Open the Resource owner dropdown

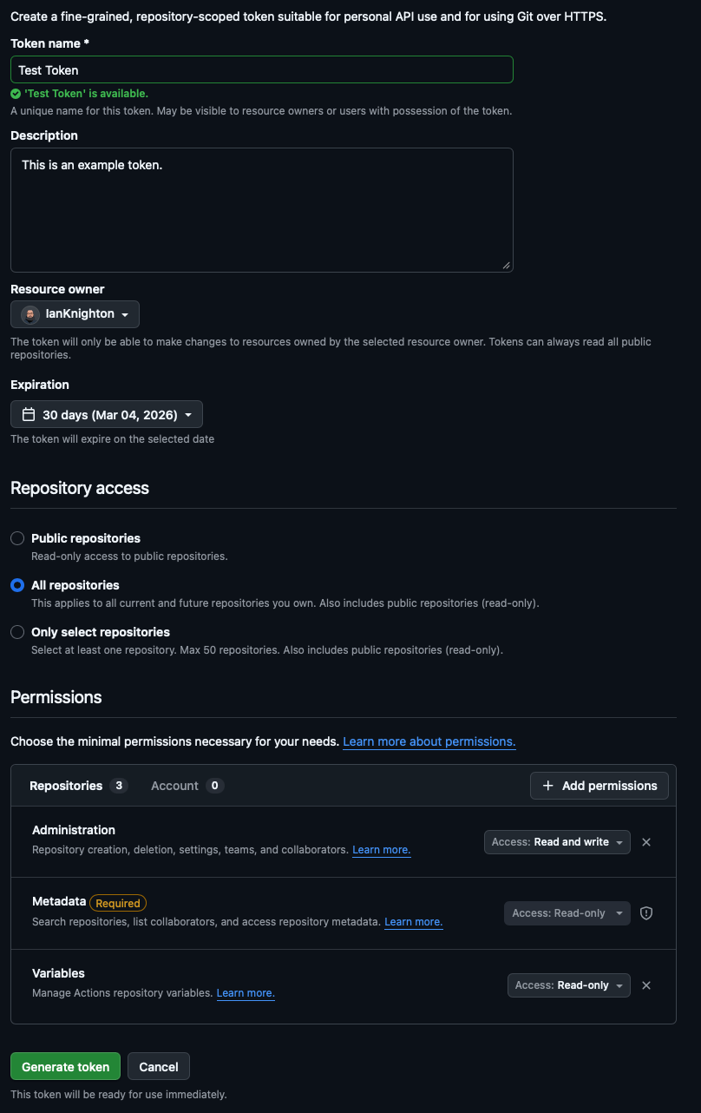click(x=75, y=314)
